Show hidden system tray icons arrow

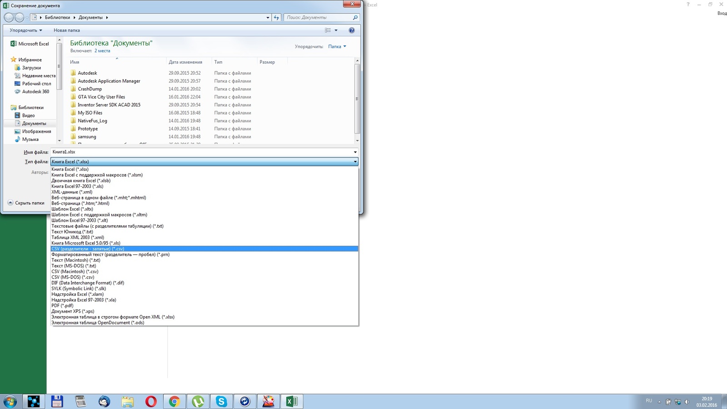[x=659, y=402]
